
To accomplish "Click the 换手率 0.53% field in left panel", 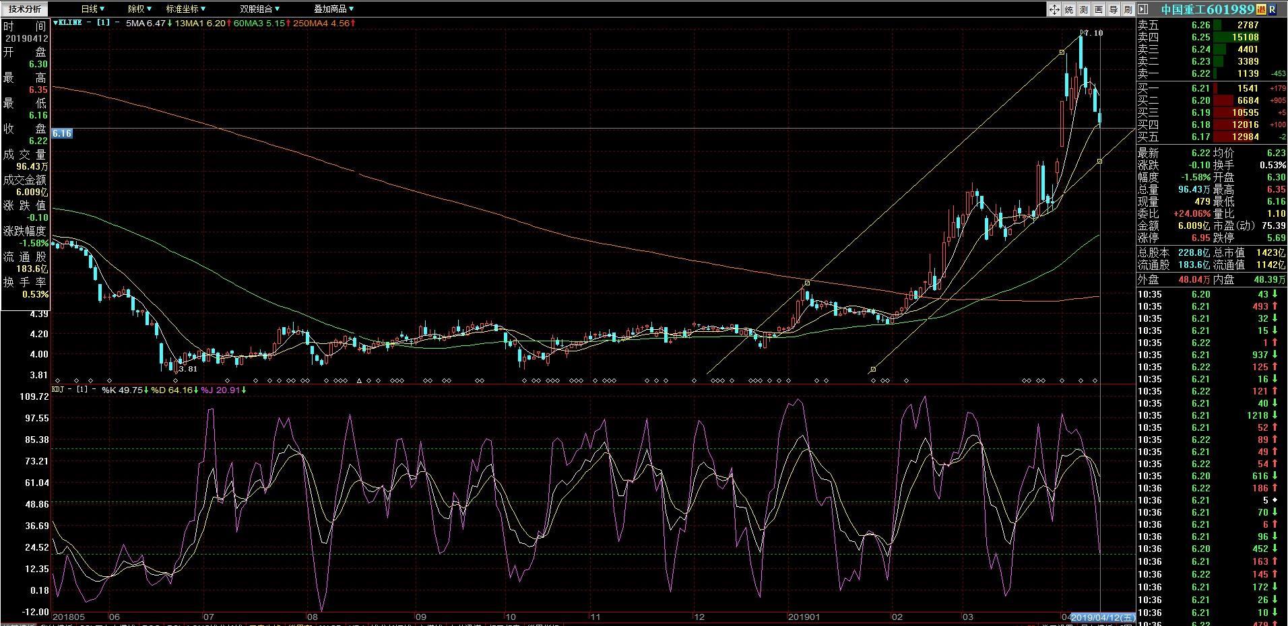I will tap(26, 288).
